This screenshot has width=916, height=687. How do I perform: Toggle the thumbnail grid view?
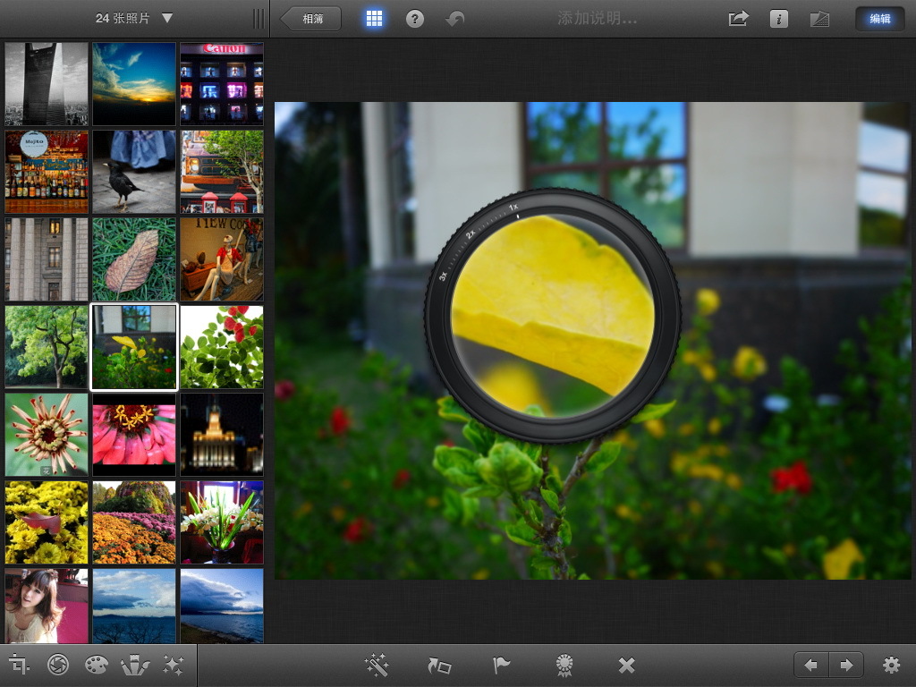tap(375, 19)
